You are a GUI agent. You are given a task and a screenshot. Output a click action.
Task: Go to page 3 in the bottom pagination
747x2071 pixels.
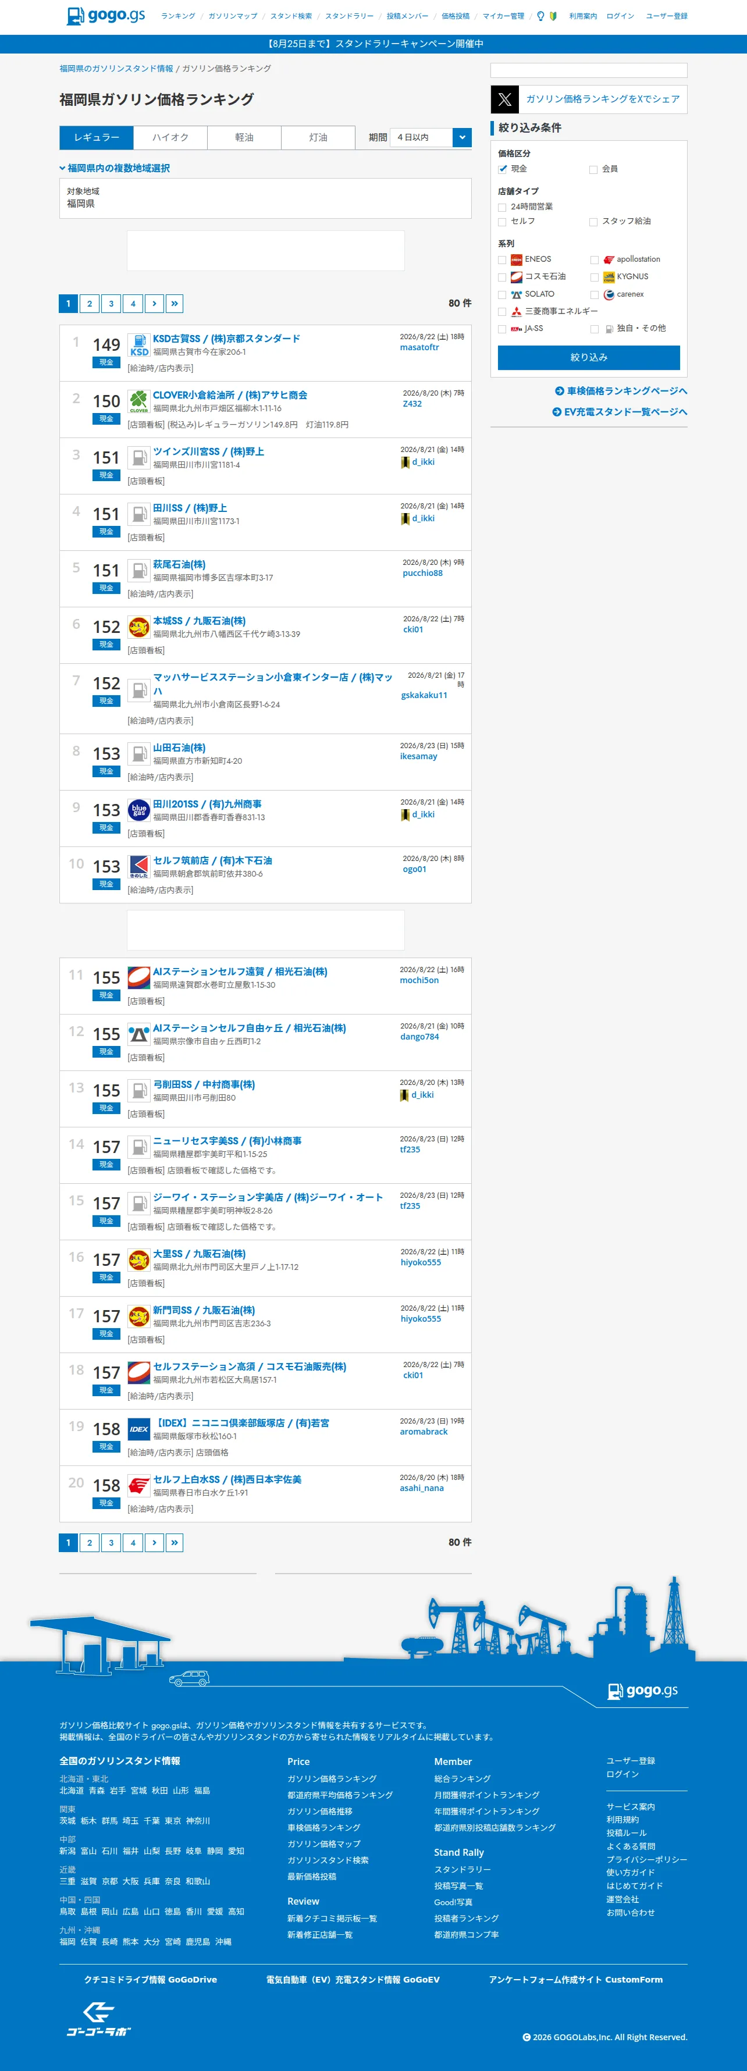(x=111, y=1543)
